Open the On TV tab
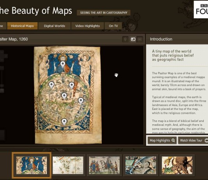This screenshot has height=180, width=208. click(113, 26)
